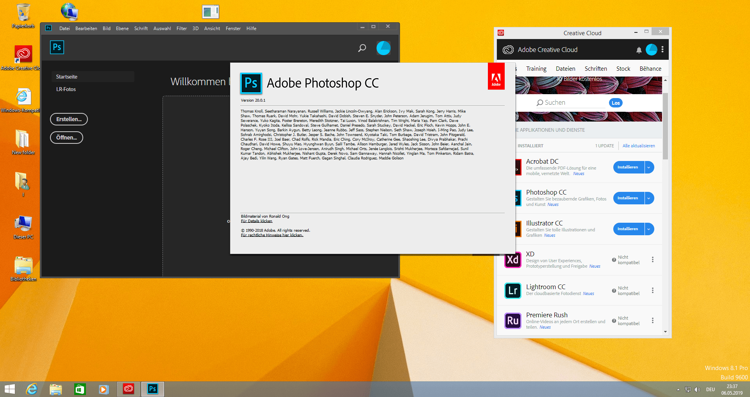750x397 pixels.
Task: Open Windows Store from the taskbar
Action: (80, 389)
